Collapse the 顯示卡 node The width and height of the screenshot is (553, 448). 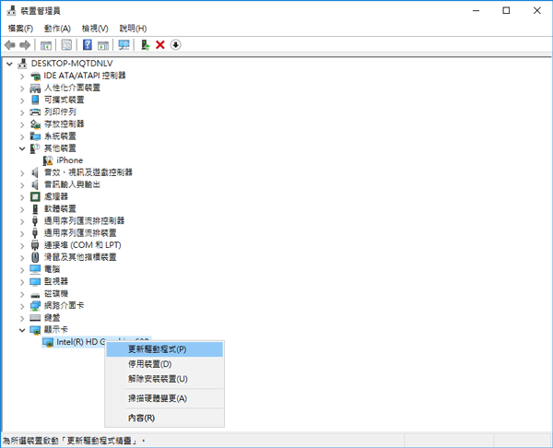tap(22, 330)
